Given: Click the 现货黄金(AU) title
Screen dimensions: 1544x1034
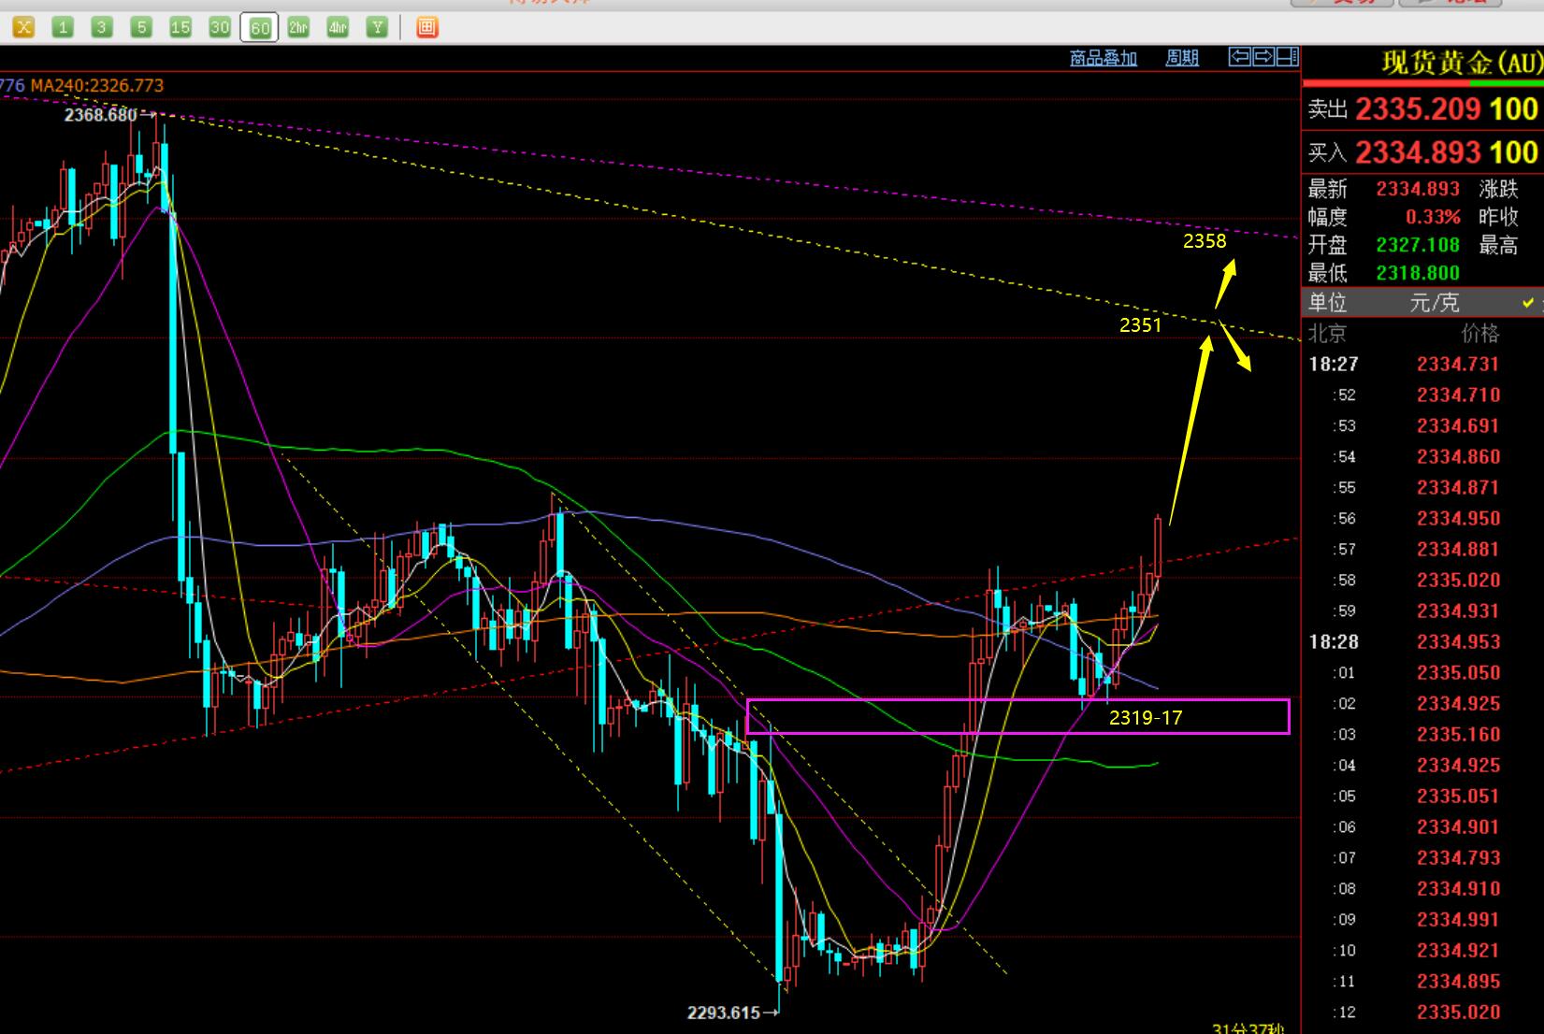Looking at the screenshot, I should click(1461, 64).
